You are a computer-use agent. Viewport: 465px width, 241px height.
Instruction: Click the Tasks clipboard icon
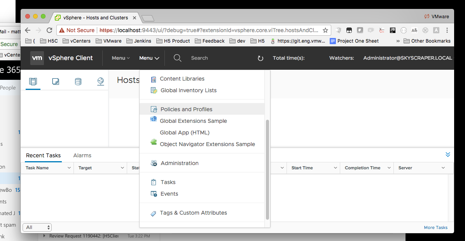click(153, 182)
